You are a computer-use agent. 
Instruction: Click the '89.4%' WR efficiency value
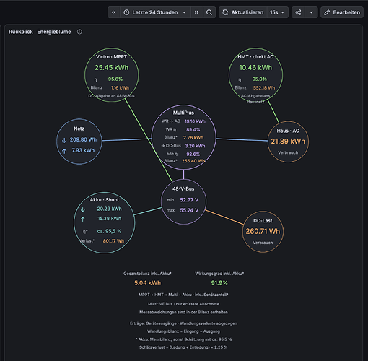tap(193, 129)
